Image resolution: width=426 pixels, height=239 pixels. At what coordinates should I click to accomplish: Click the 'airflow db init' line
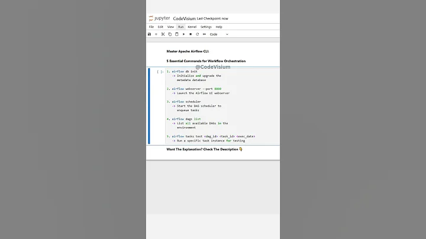[182, 72]
